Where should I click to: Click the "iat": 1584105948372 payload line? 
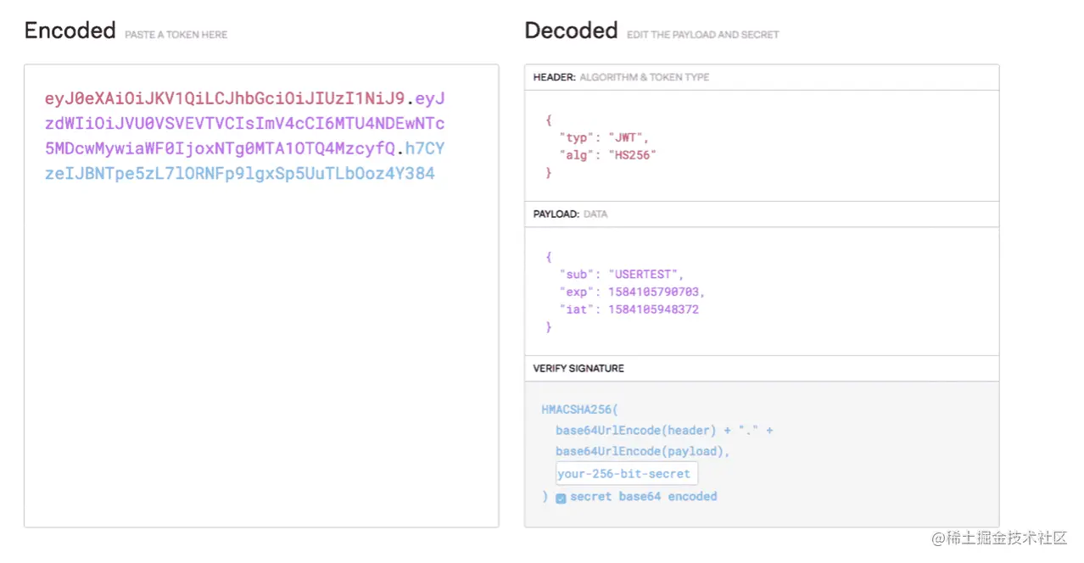pos(629,309)
